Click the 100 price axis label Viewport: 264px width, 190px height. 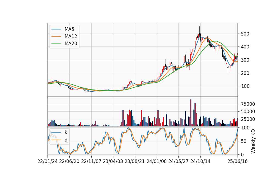[x=245, y=86]
